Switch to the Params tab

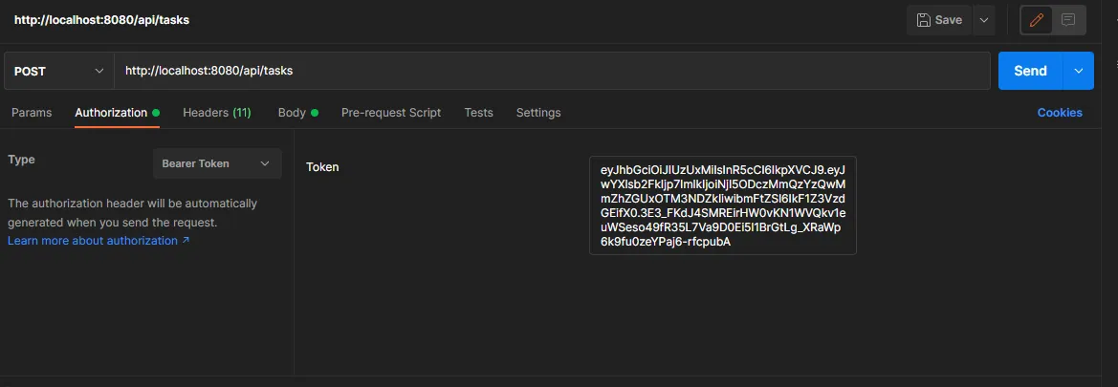[32, 113]
